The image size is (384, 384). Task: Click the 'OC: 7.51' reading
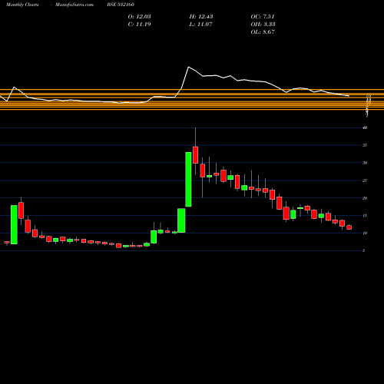click(x=263, y=17)
